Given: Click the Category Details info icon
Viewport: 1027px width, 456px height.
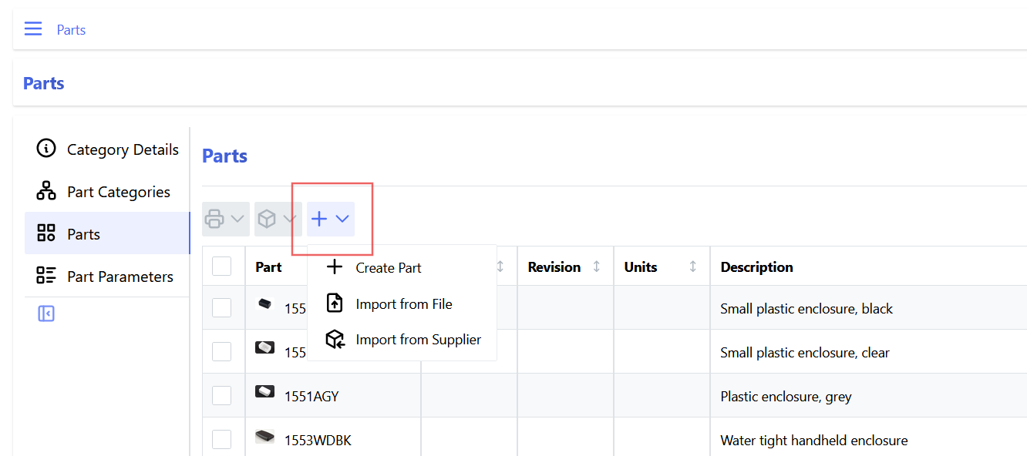Looking at the screenshot, I should [44, 148].
